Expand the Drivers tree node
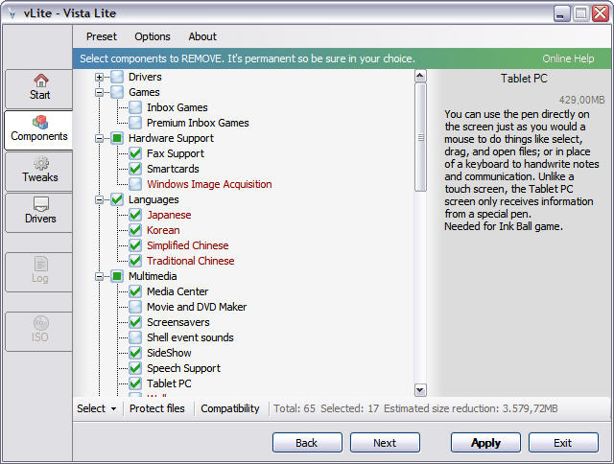This screenshot has height=464, width=614. click(99, 77)
